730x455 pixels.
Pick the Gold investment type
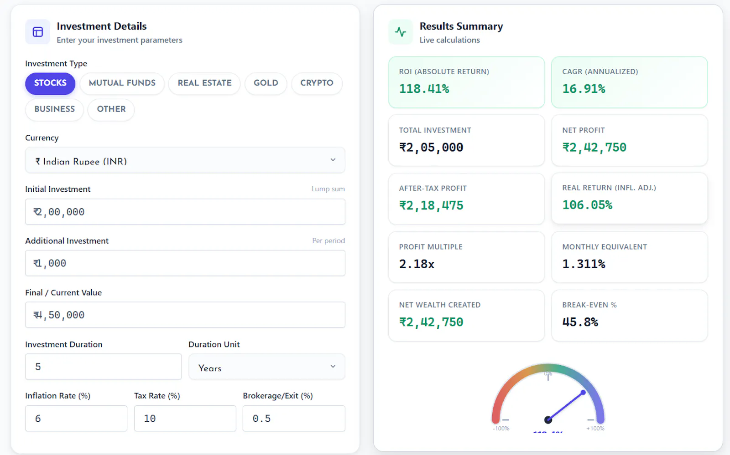(266, 83)
